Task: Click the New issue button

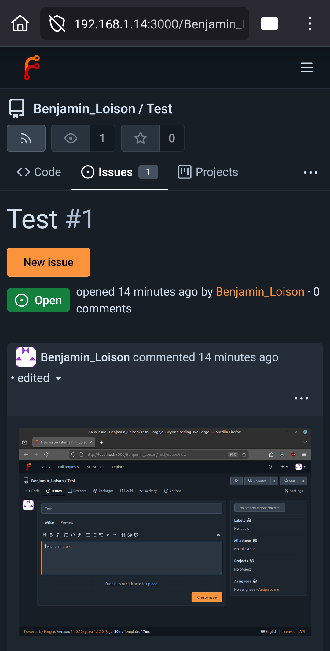Action: point(49,262)
